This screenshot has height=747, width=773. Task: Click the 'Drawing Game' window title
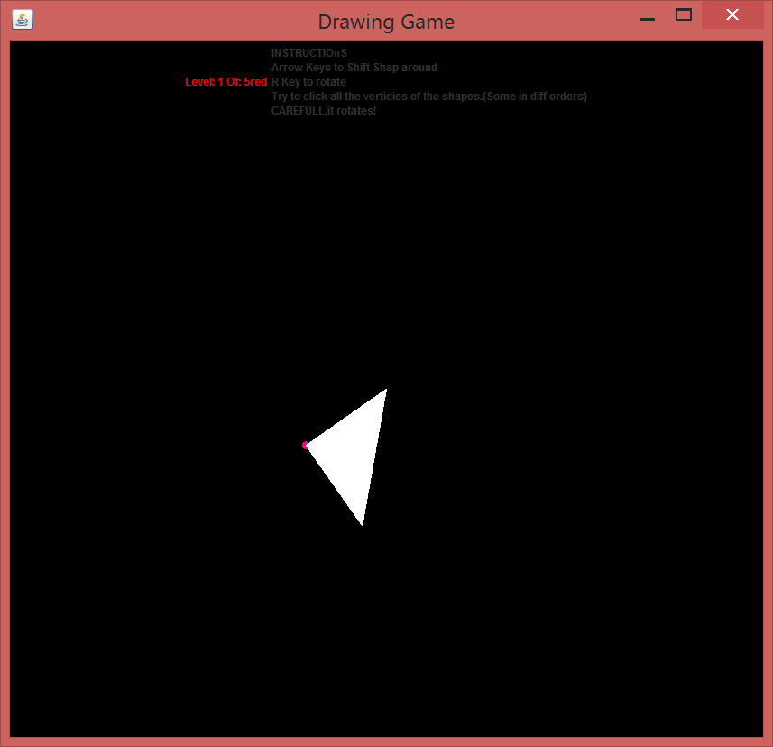(386, 23)
